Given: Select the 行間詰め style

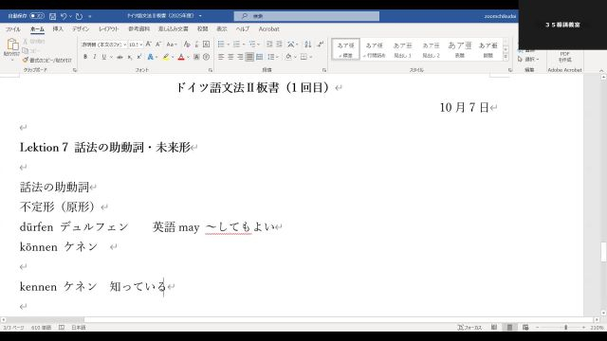Looking at the screenshot, I should 374,49.
